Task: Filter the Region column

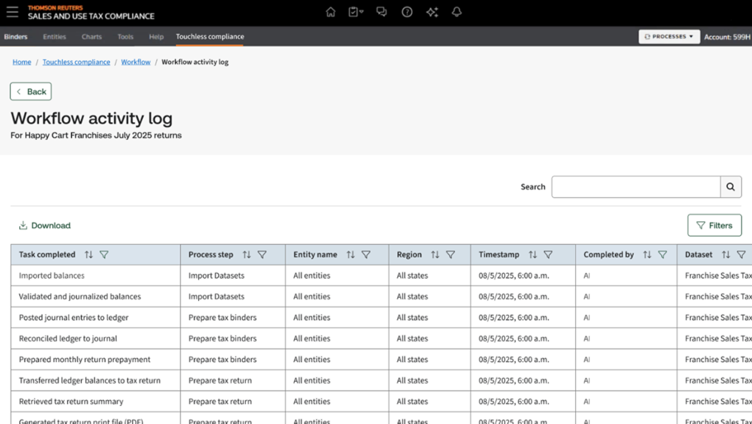Action: point(451,255)
